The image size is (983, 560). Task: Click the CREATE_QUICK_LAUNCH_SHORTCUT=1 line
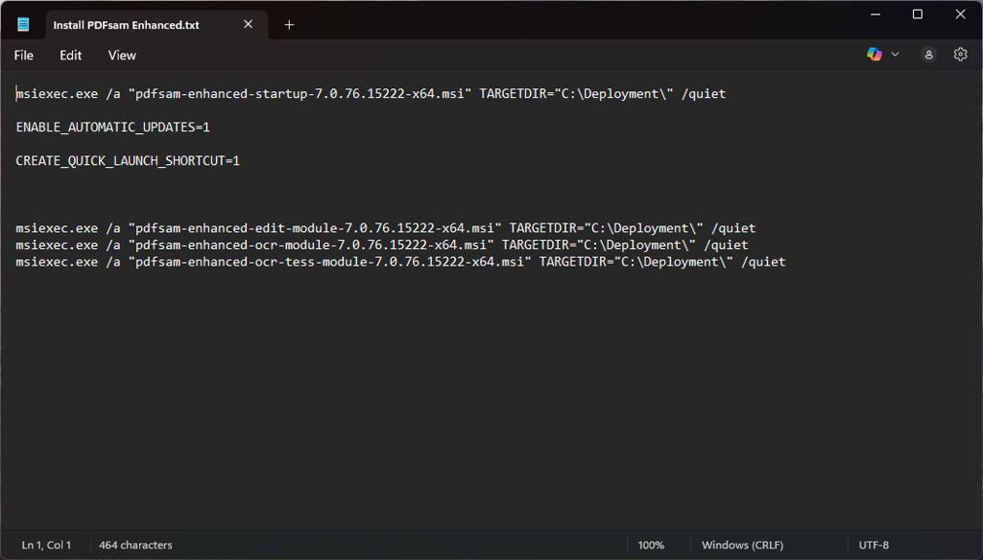tap(128, 161)
